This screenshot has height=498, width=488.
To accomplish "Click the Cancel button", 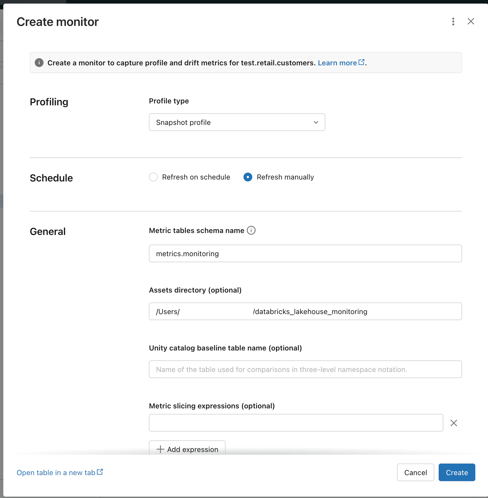I will 415,472.
